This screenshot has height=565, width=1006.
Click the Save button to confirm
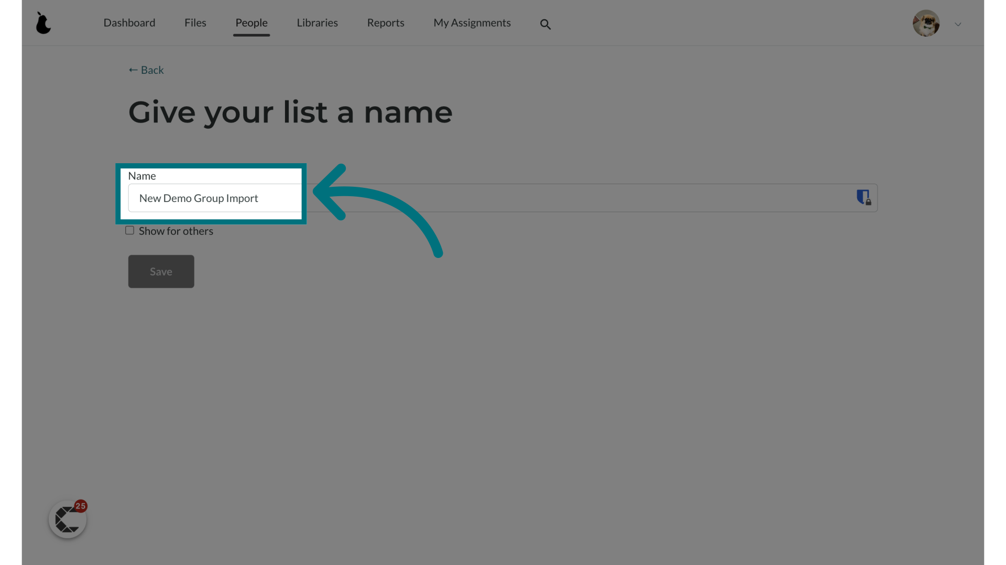coord(161,271)
